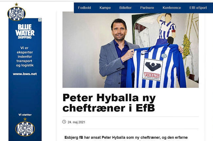Click the EfB badge under 'Vi støtter'

[x=25, y=129]
